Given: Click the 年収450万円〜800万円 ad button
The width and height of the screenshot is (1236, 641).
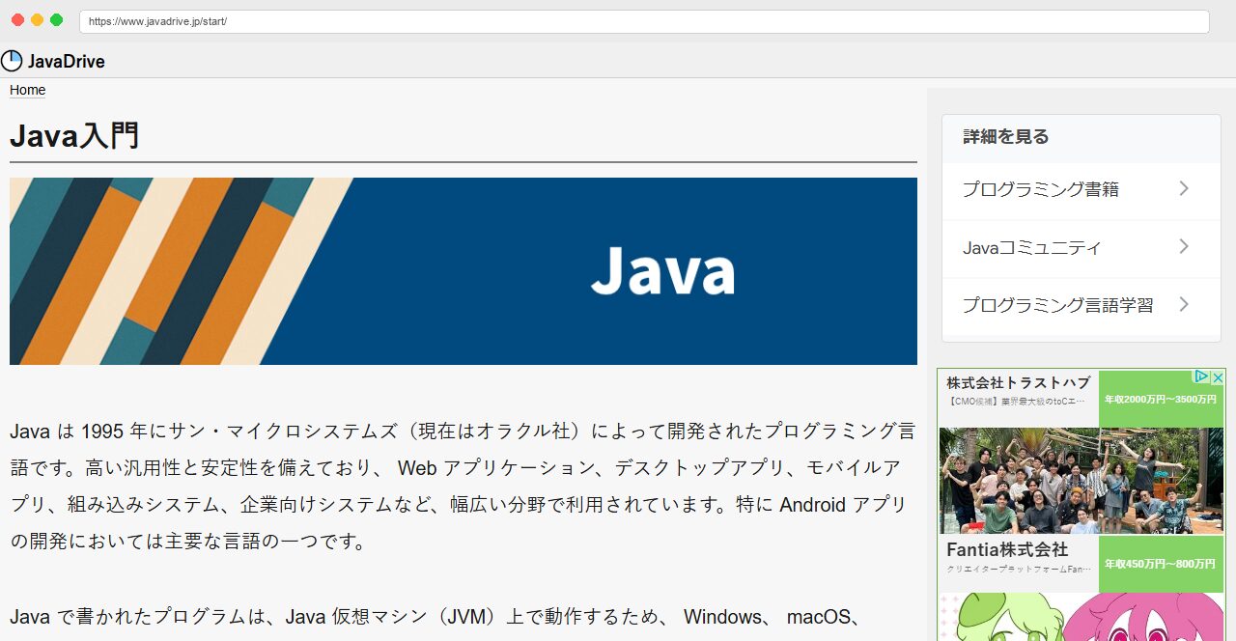Looking at the screenshot, I should click(1161, 564).
